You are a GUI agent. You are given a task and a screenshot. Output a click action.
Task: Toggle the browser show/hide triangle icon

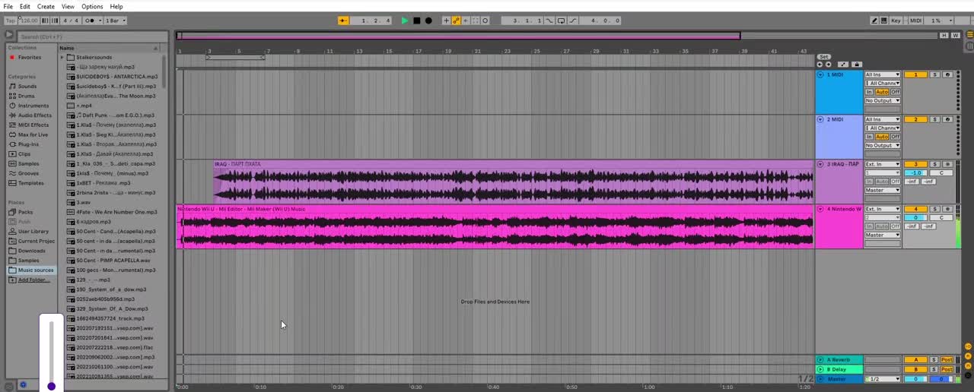pyautogui.click(x=9, y=35)
